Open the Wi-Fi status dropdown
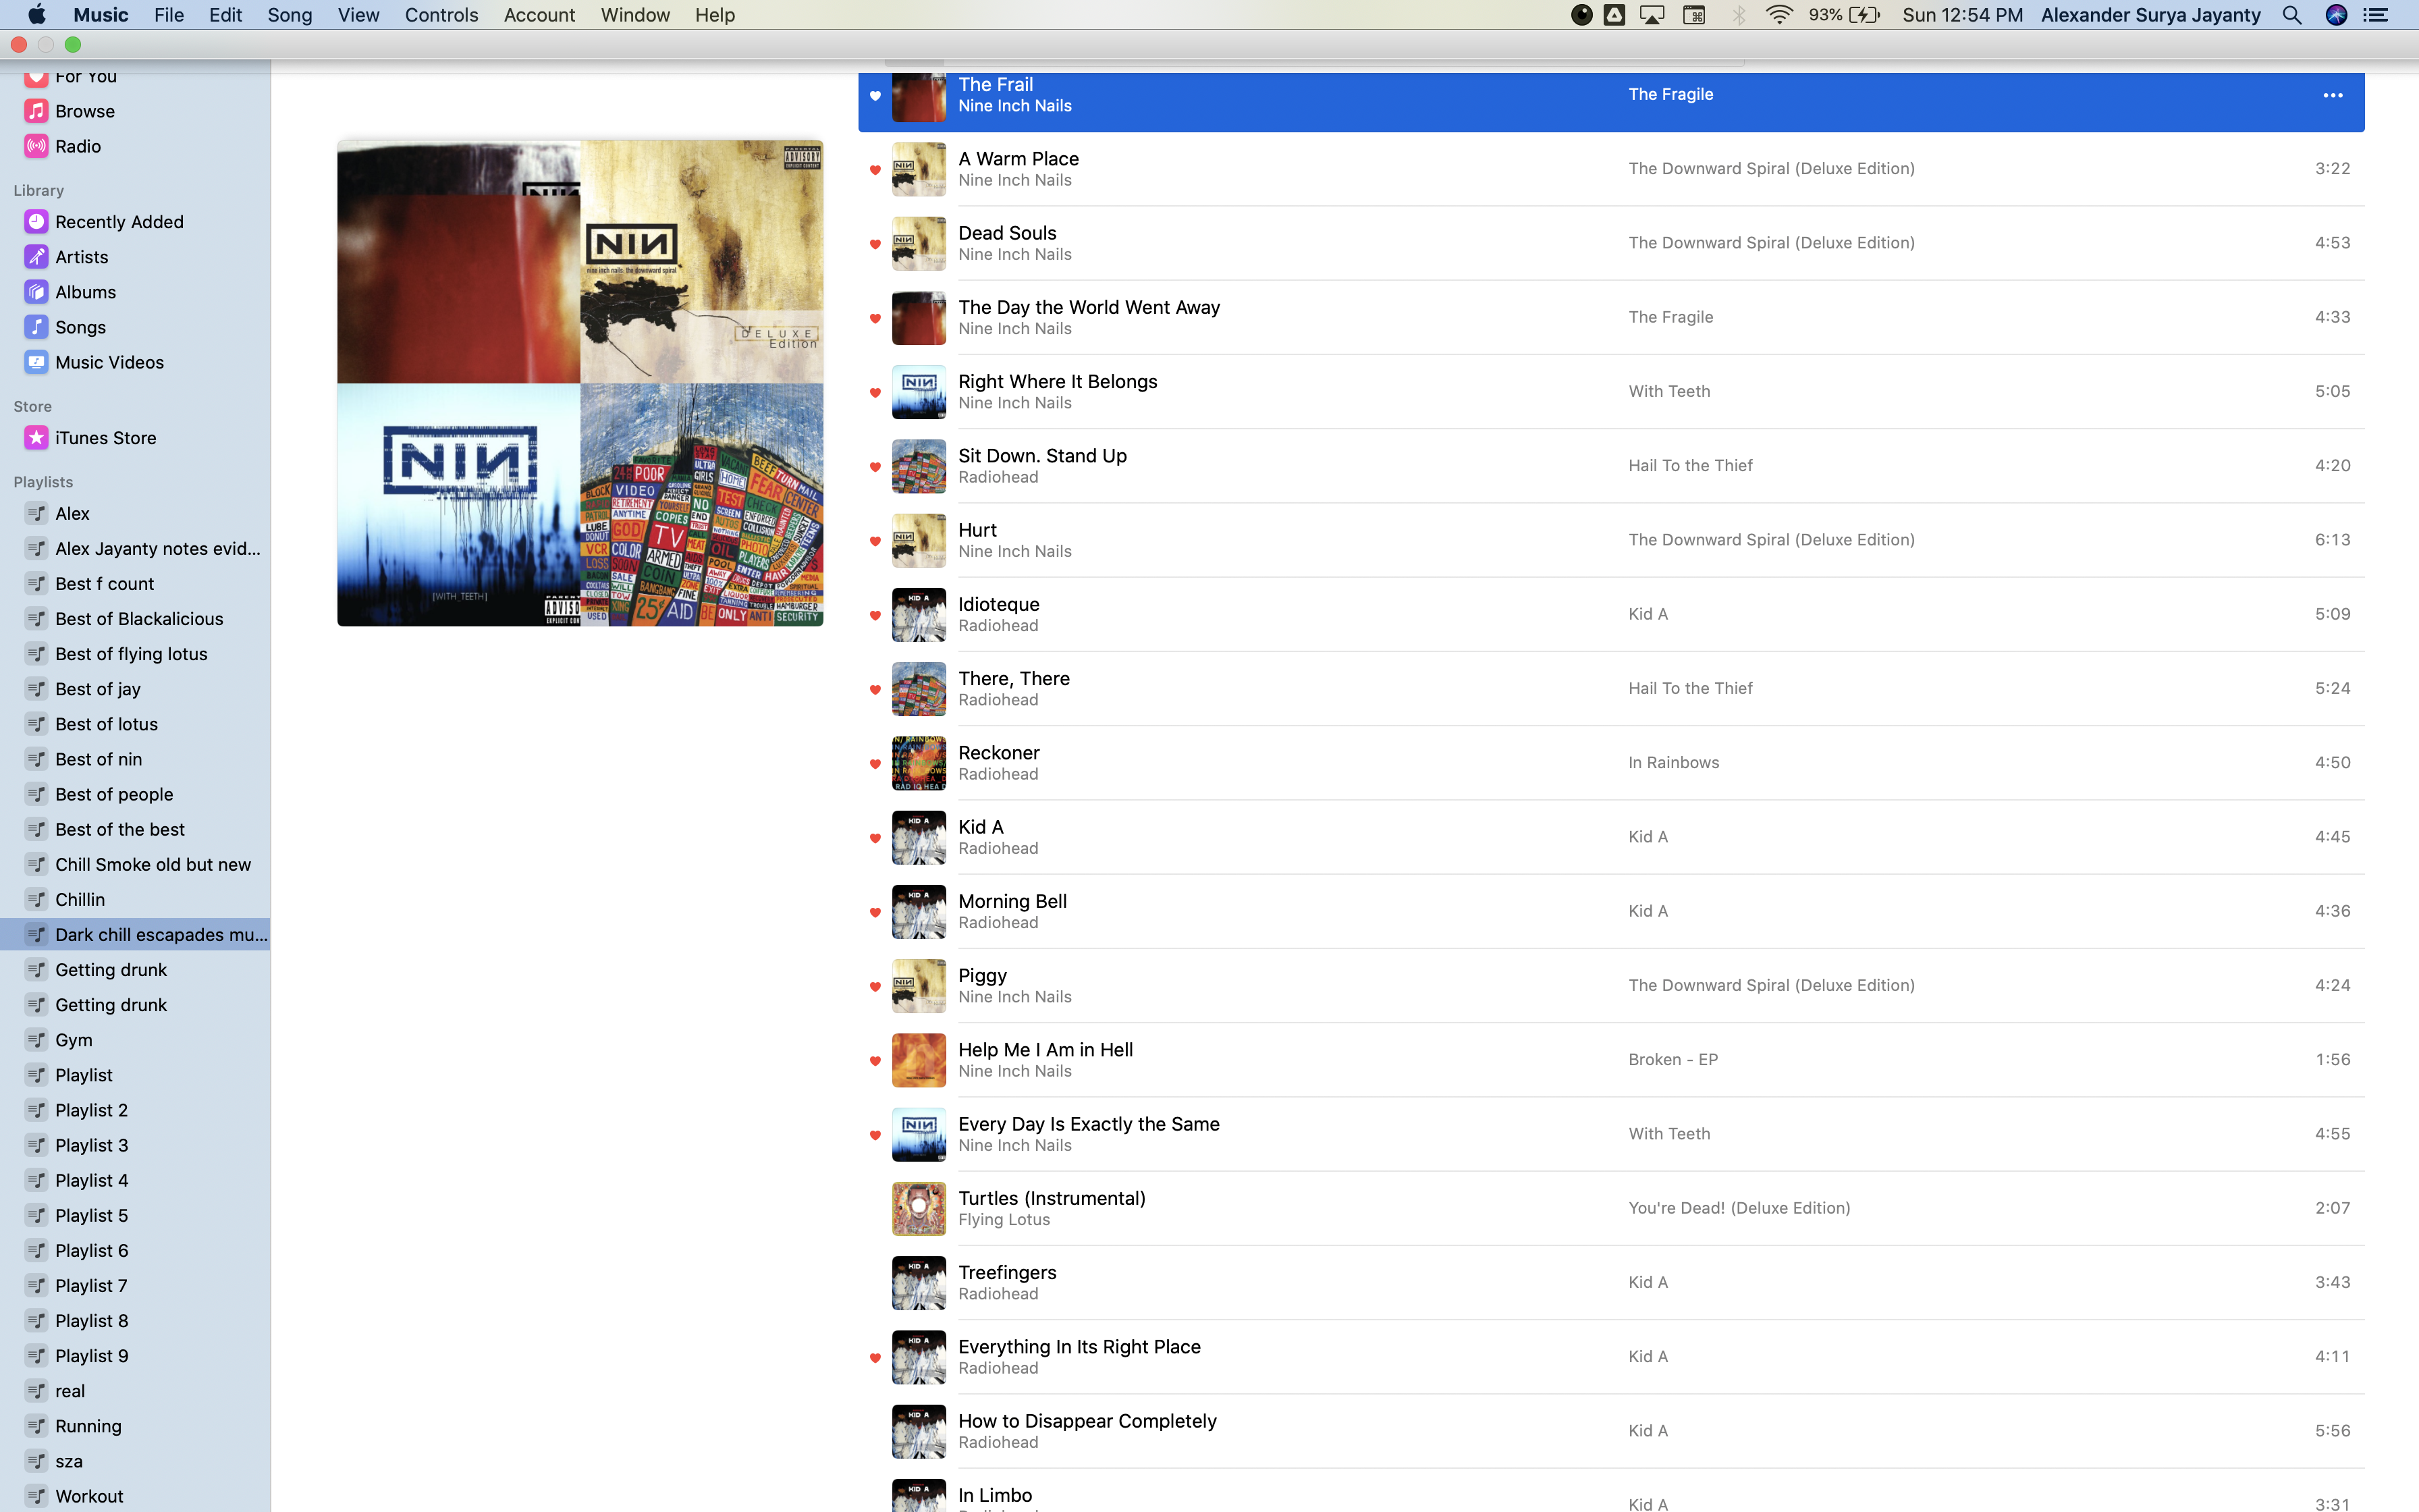 pyautogui.click(x=1779, y=15)
